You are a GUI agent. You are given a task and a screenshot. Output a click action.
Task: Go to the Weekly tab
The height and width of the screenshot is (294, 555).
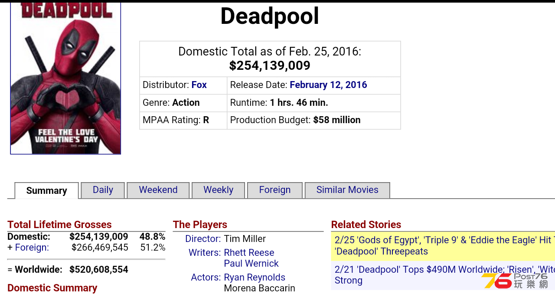point(219,190)
